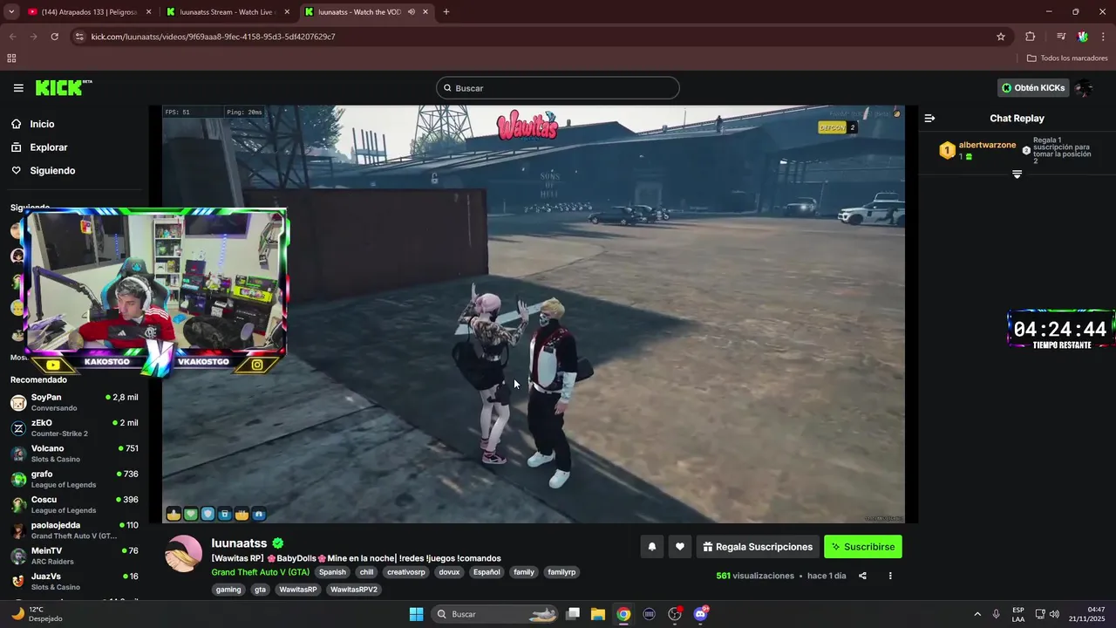1116x628 pixels.
Task: Collapse the Chat Replay panel
Action: 929,118
